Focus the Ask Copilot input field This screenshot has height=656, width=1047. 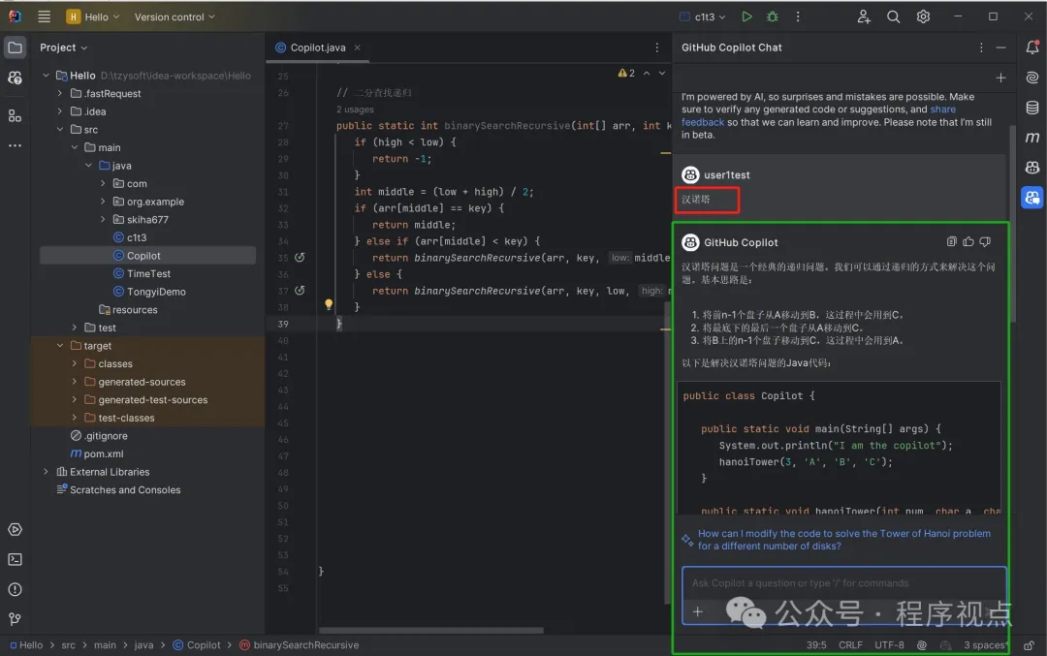pyautogui.click(x=844, y=582)
